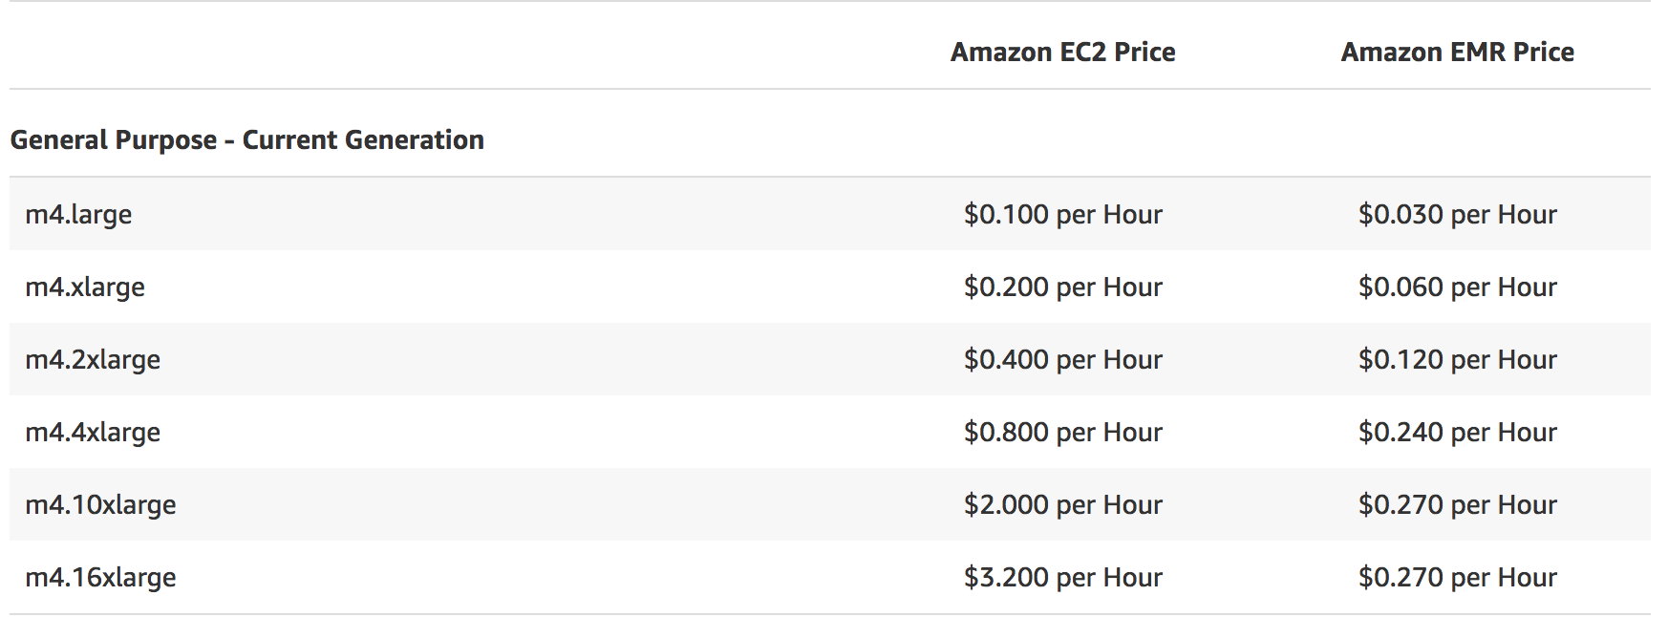Click the $0.100 per Hour EC2 price
This screenshot has width=1668, height=617.
tap(1062, 214)
